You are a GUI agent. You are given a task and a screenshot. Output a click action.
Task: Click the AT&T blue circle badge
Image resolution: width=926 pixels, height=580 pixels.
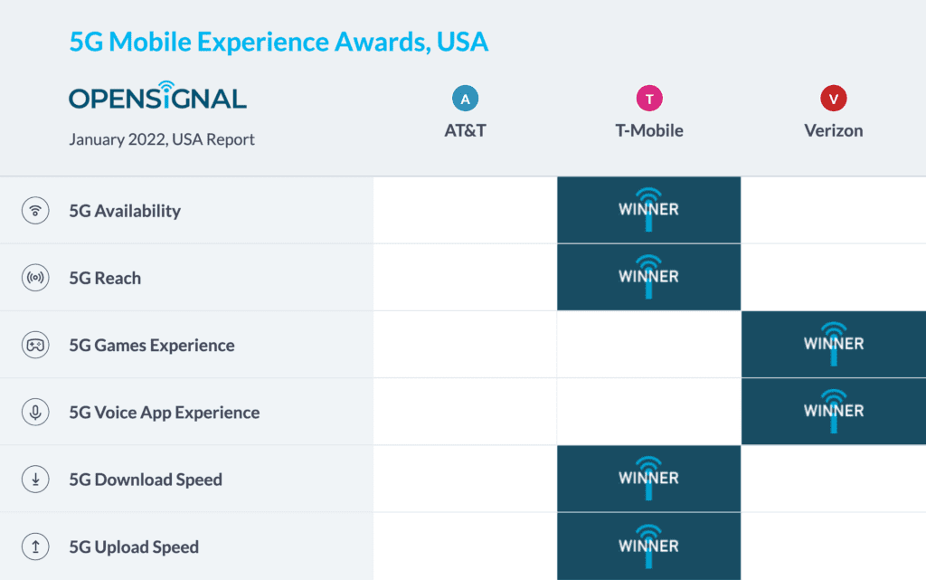tap(465, 99)
